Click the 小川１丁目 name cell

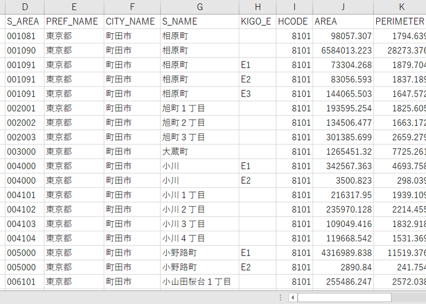pyautogui.click(x=200, y=195)
